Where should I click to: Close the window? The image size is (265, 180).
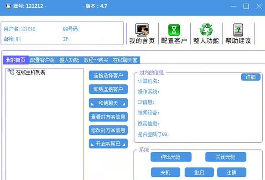(x=259, y=6)
